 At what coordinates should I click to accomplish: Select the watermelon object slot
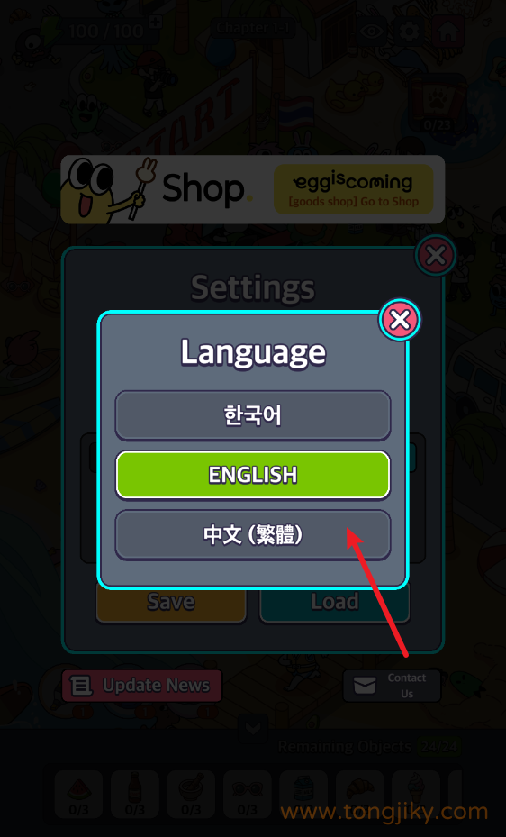78,795
